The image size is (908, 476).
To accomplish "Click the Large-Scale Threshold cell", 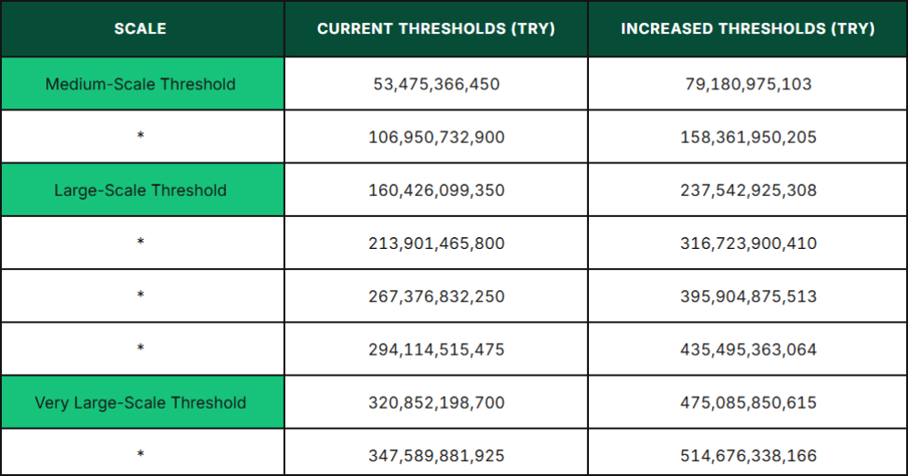I will 140,191.
